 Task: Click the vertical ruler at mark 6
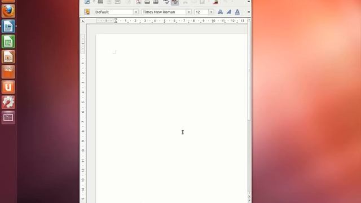[x=83, y=112]
